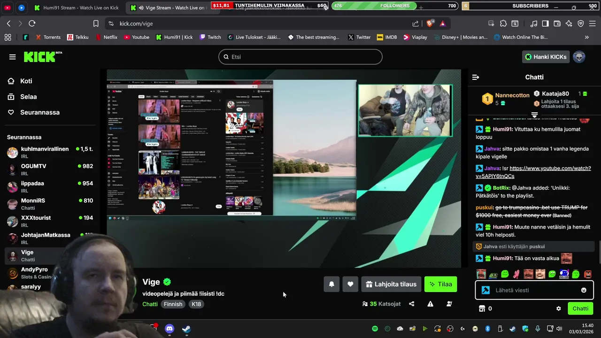601x338 pixels.
Task: Open iippadaa channel in followed list
Action: coord(50,186)
